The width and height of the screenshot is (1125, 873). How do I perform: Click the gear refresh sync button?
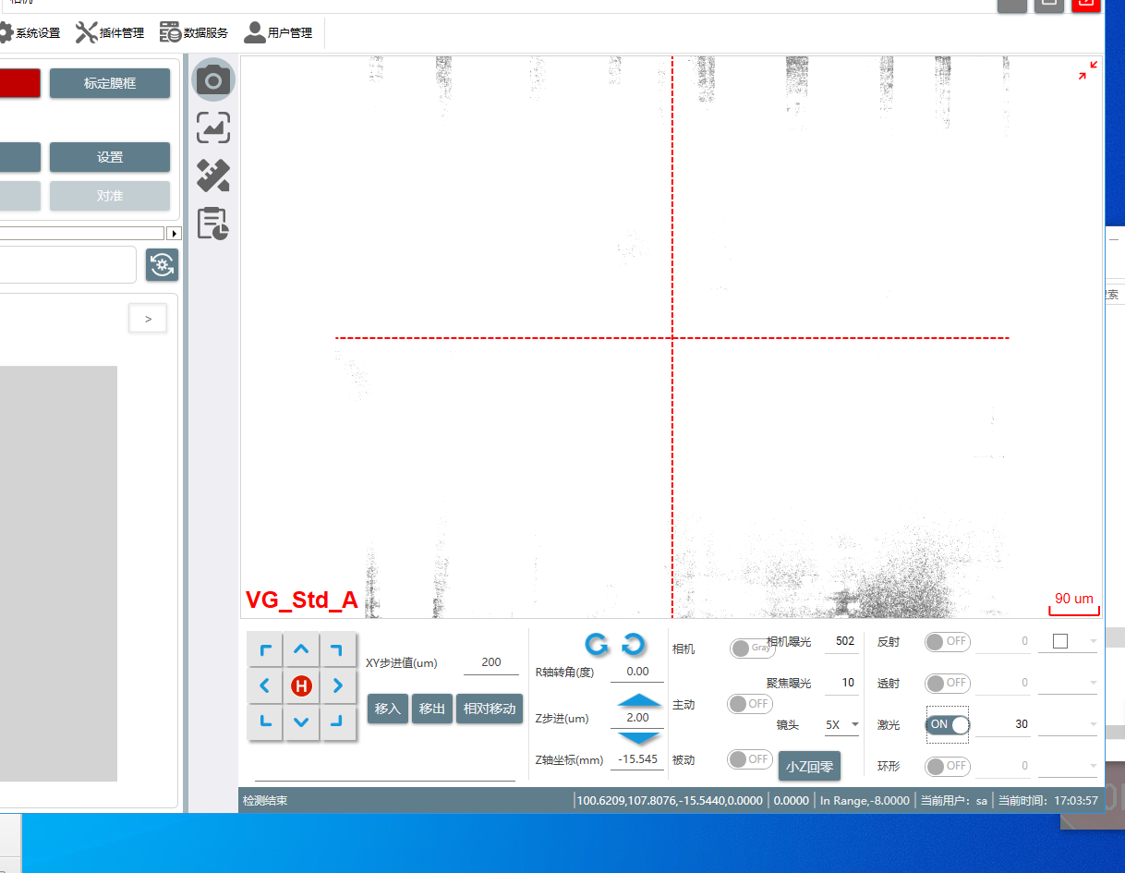coord(163,265)
